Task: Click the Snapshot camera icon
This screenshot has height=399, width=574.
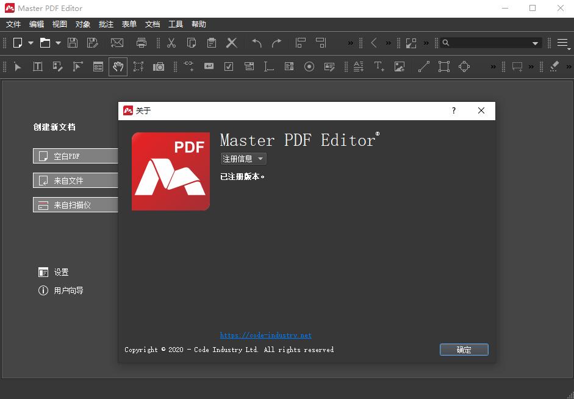Action: pyautogui.click(x=159, y=66)
